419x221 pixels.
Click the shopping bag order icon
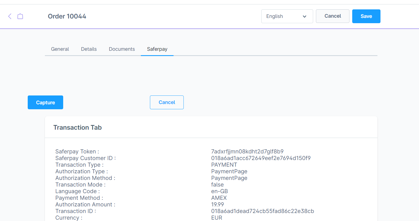point(20,16)
